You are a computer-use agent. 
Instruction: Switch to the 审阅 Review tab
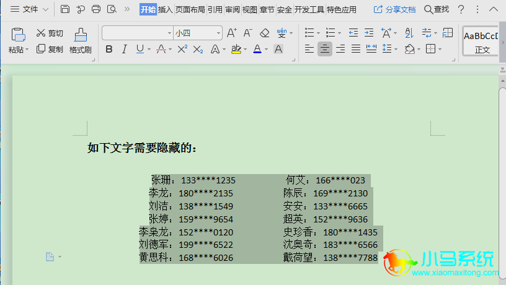(x=233, y=10)
